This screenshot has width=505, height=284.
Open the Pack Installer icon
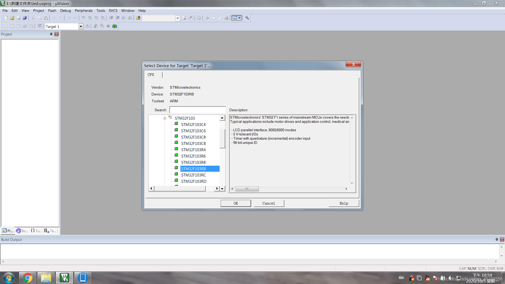(x=115, y=26)
